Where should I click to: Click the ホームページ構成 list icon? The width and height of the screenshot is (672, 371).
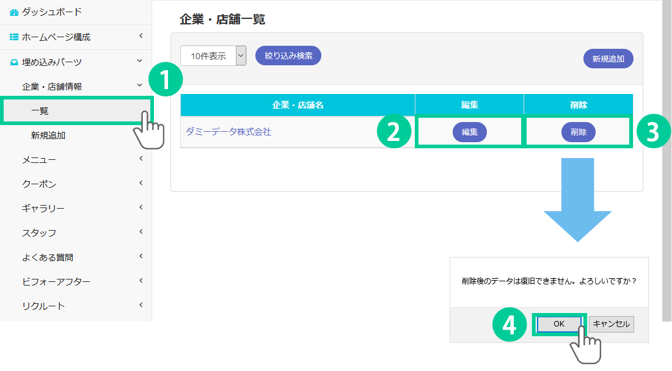14,37
